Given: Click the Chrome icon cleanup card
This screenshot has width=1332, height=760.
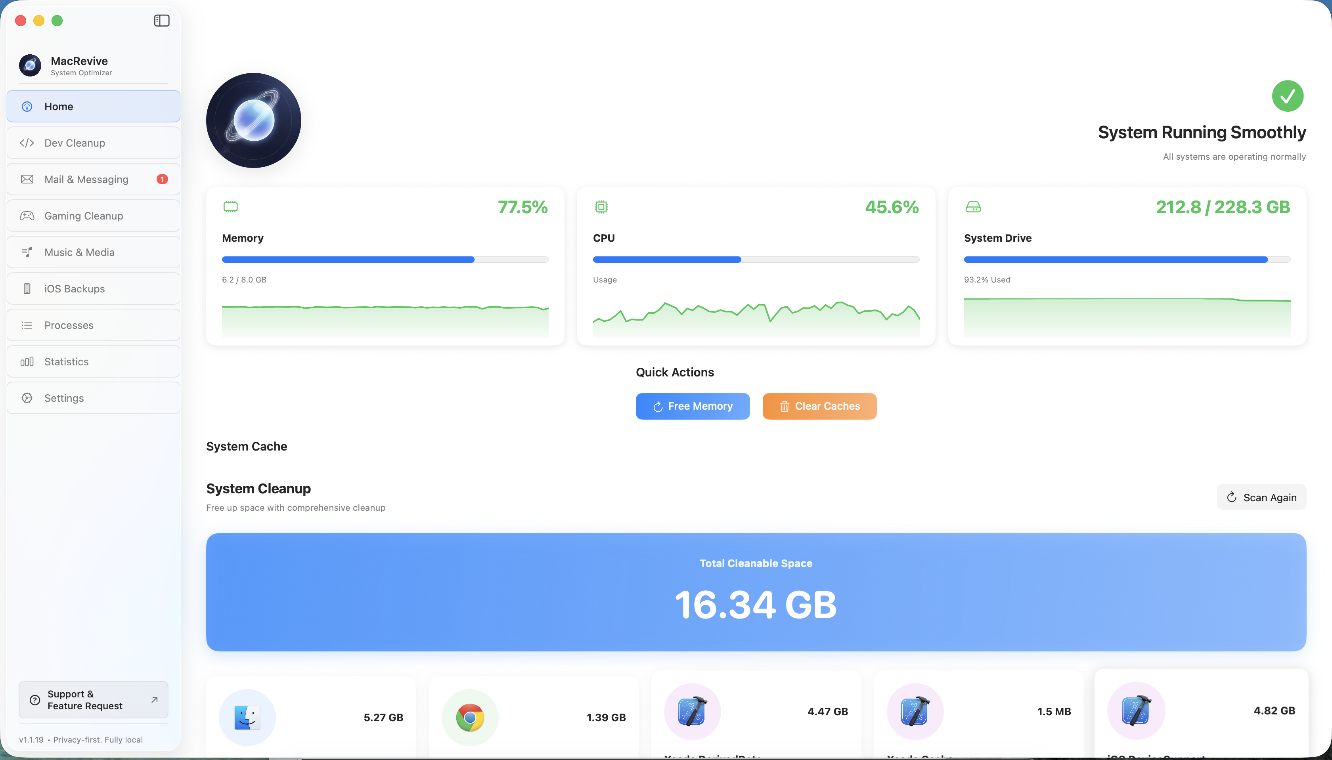Looking at the screenshot, I should click(x=469, y=717).
